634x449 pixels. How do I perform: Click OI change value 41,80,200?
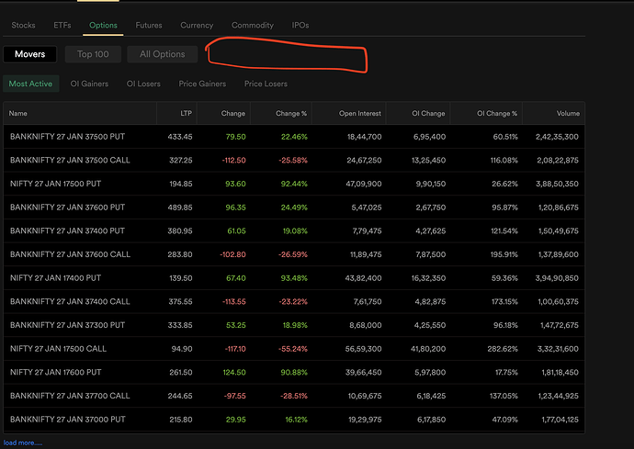(428, 349)
